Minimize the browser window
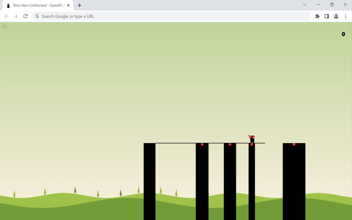 click(318, 4)
